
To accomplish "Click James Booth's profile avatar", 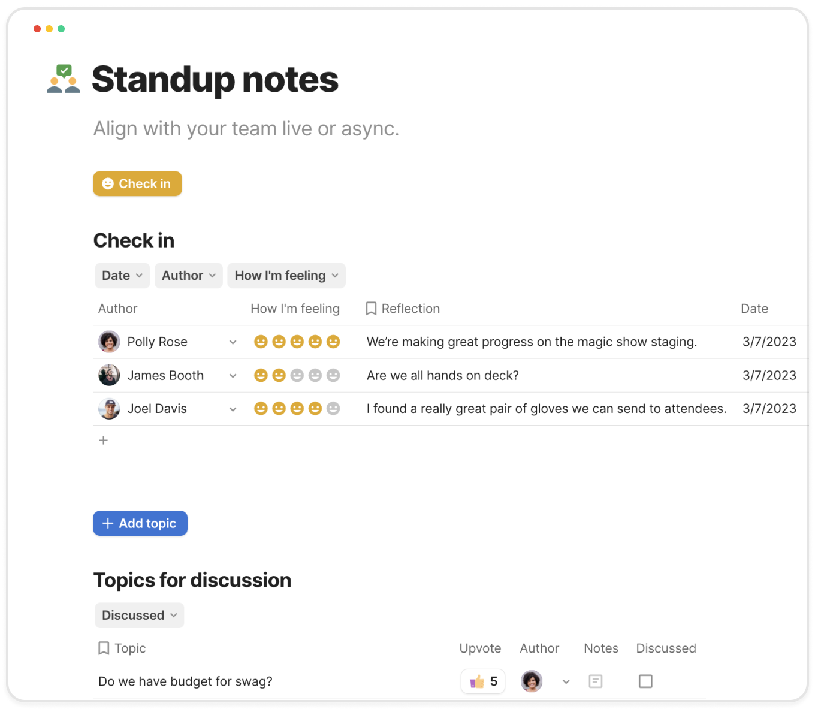I will 109,375.
